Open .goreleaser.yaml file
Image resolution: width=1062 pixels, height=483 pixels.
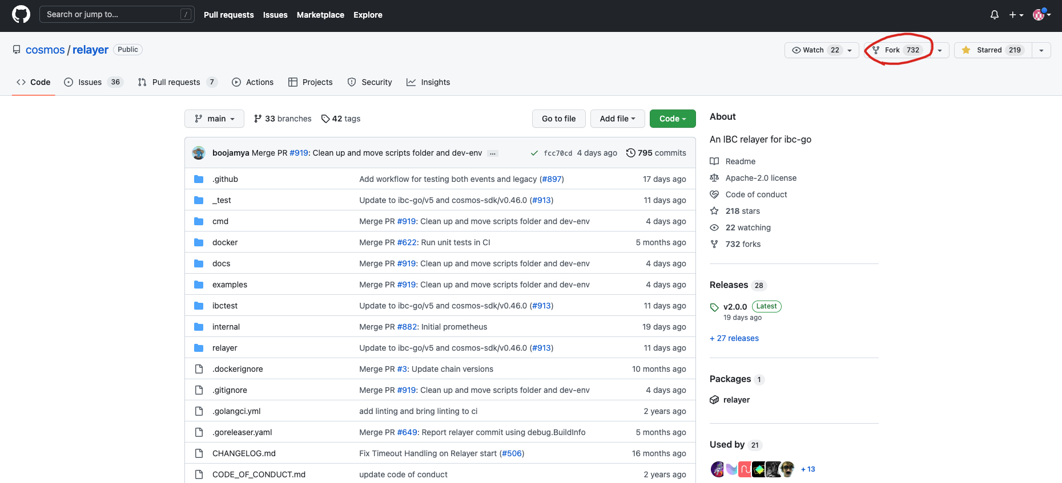tap(242, 432)
